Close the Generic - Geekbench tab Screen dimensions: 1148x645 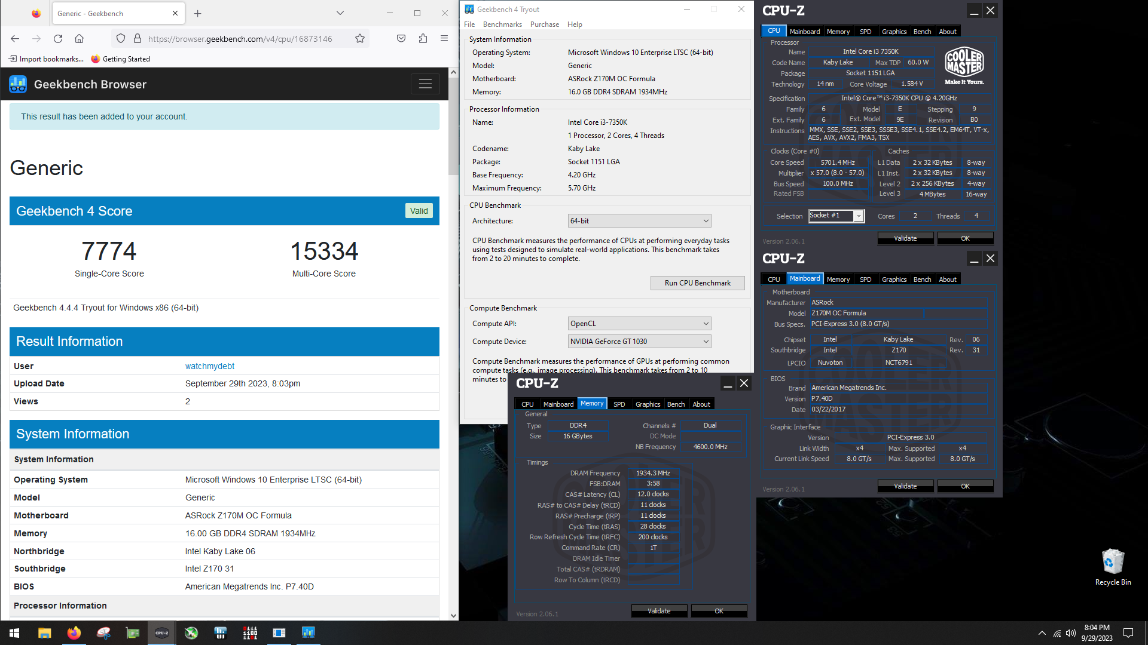pyautogui.click(x=175, y=13)
